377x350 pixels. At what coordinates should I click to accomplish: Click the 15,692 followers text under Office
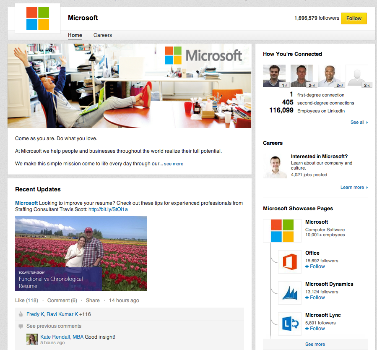click(x=322, y=261)
